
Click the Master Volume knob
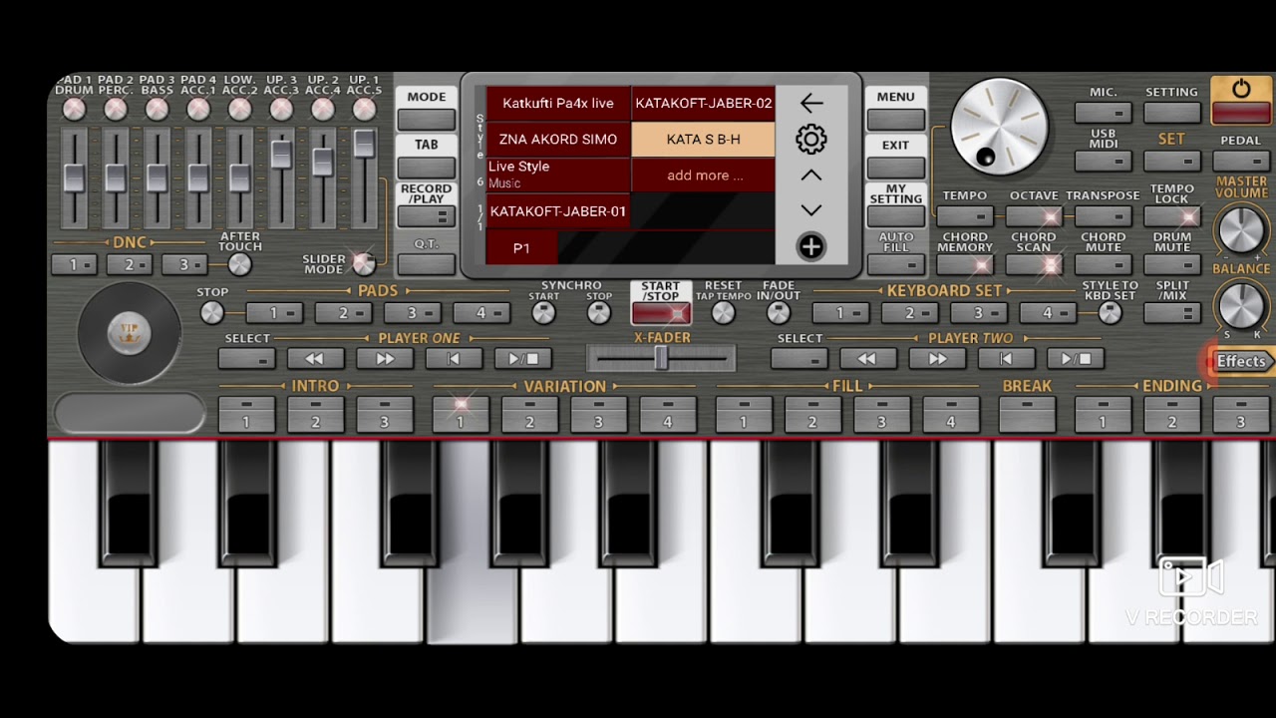[1241, 229]
